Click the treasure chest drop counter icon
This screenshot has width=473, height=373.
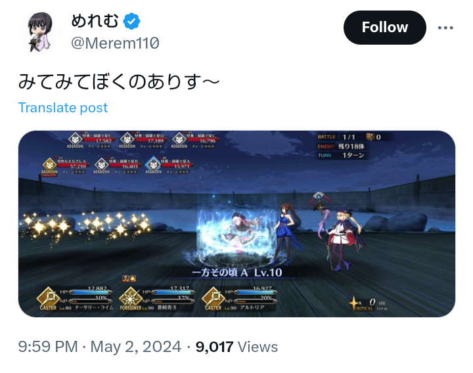tap(371, 137)
